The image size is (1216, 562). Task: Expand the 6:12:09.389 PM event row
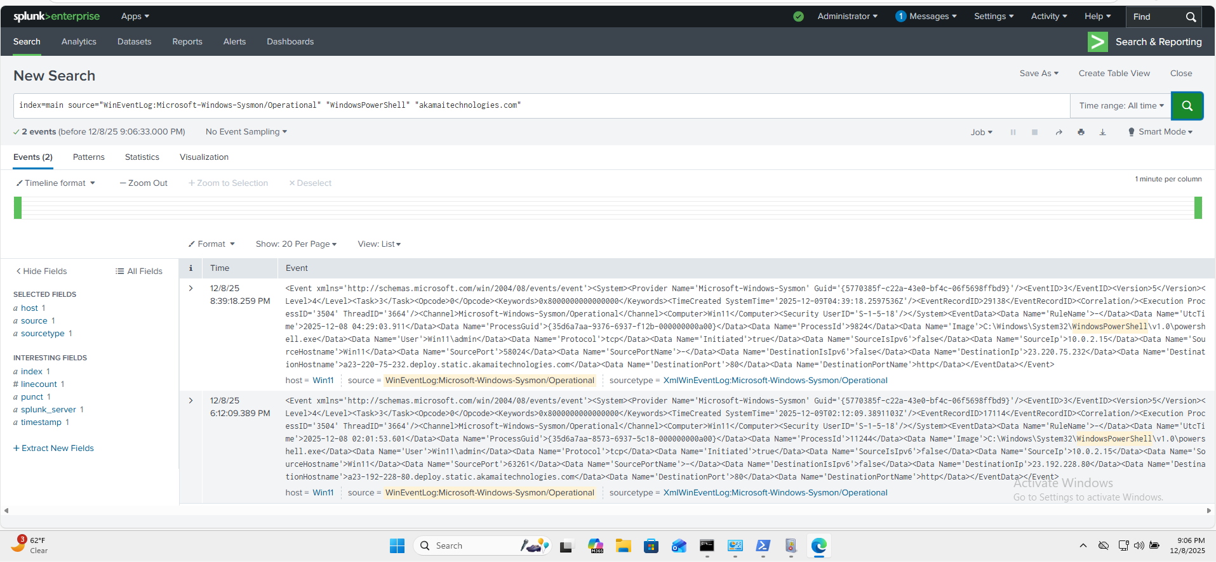(x=190, y=401)
